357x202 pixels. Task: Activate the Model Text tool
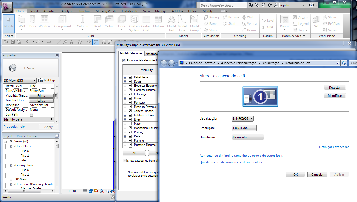[x=171, y=23]
